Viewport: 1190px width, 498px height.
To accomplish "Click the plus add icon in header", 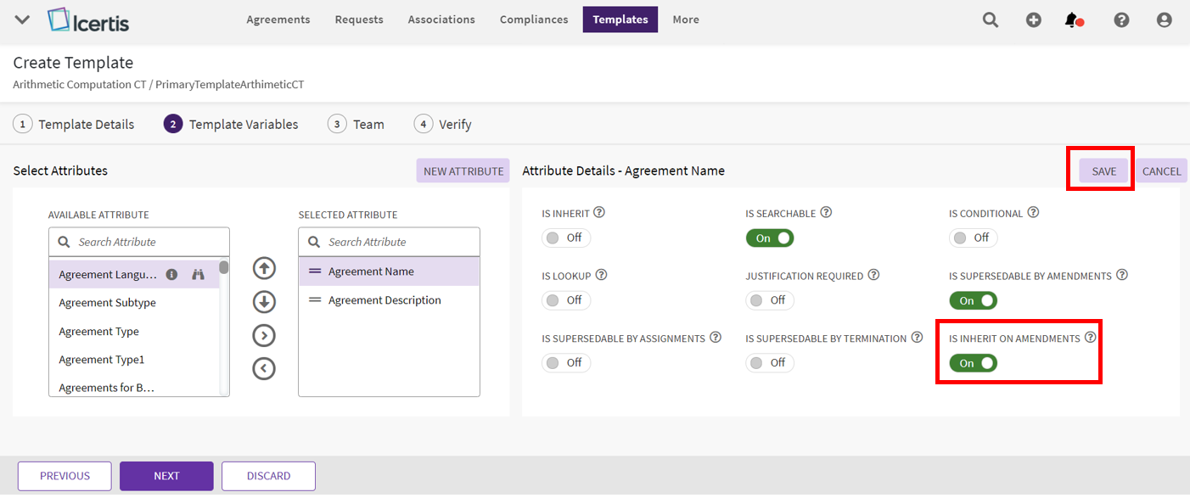I will click(1033, 20).
